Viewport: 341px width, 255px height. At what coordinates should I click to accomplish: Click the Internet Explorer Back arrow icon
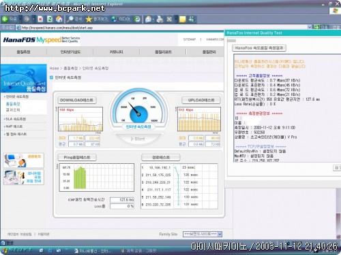pos(5,19)
